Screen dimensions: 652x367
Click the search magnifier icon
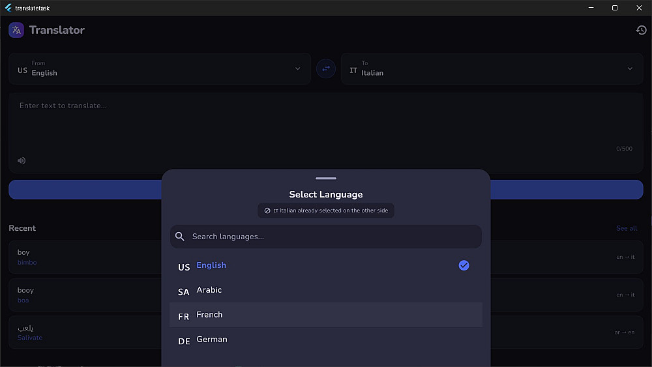pyautogui.click(x=180, y=237)
